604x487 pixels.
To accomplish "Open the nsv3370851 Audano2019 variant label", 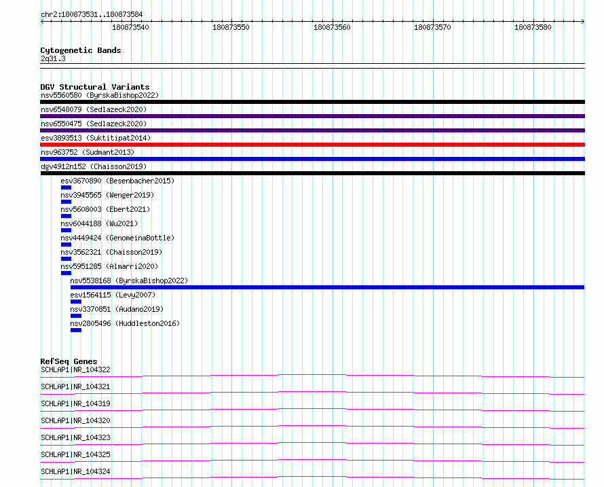I will [x=117, y=309].
